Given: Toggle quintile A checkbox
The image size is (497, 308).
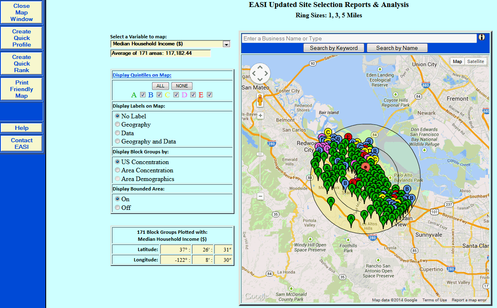Looking at the screenshot, I should (x=143, y=95).
